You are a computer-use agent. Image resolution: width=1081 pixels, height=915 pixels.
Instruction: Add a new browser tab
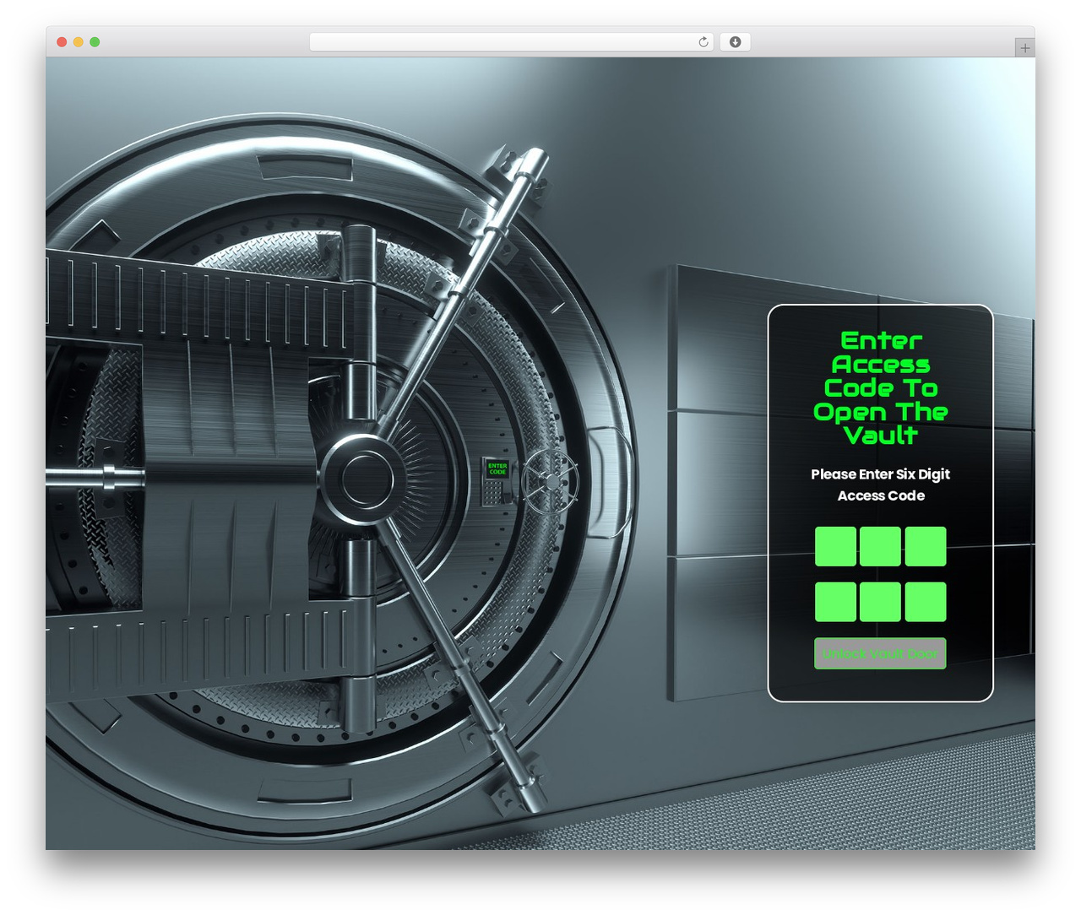(1024, 48)
